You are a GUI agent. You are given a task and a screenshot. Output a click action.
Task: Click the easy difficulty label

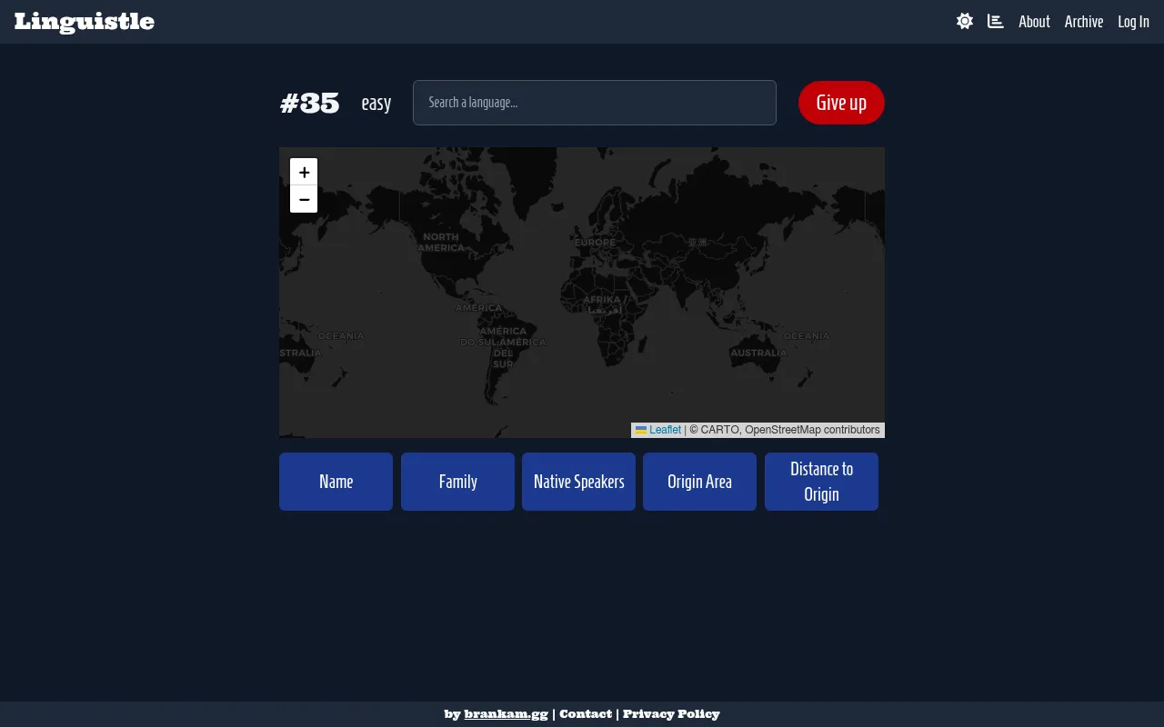(376, 103)
